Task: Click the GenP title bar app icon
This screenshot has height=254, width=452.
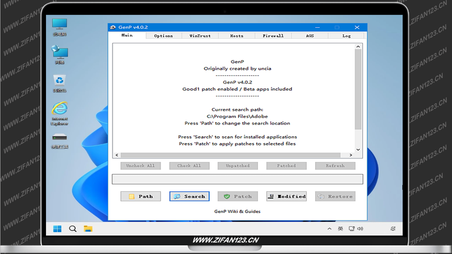Action: click(x=113, y=27)
